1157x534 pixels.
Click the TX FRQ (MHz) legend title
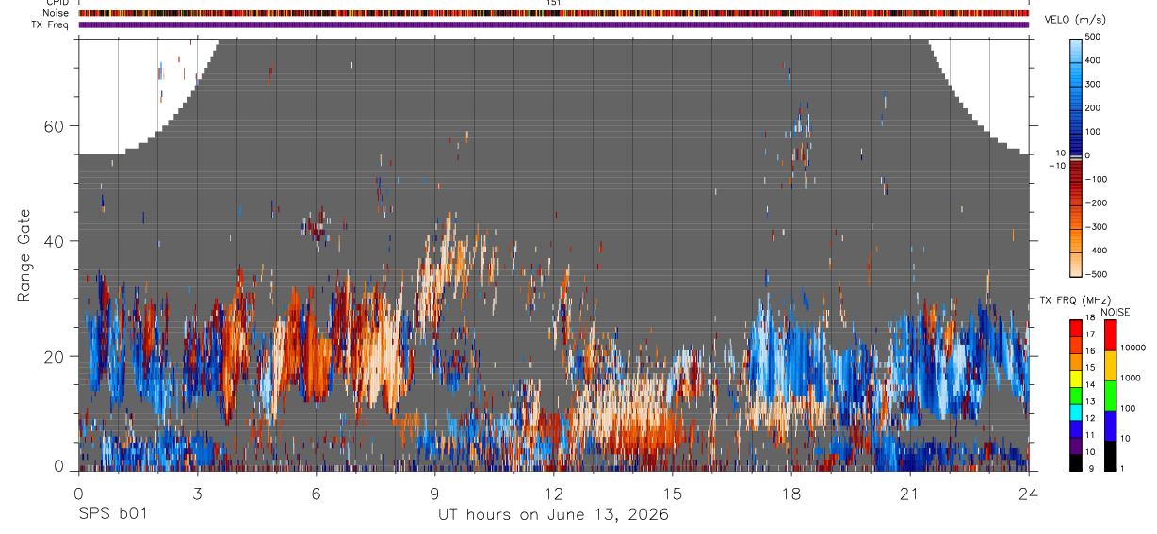1071,299
